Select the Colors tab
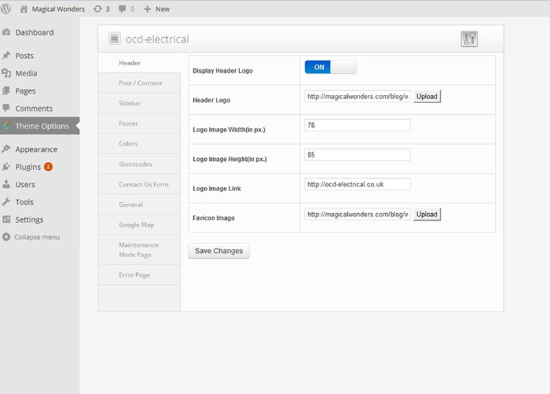 (x=128, y=144)
